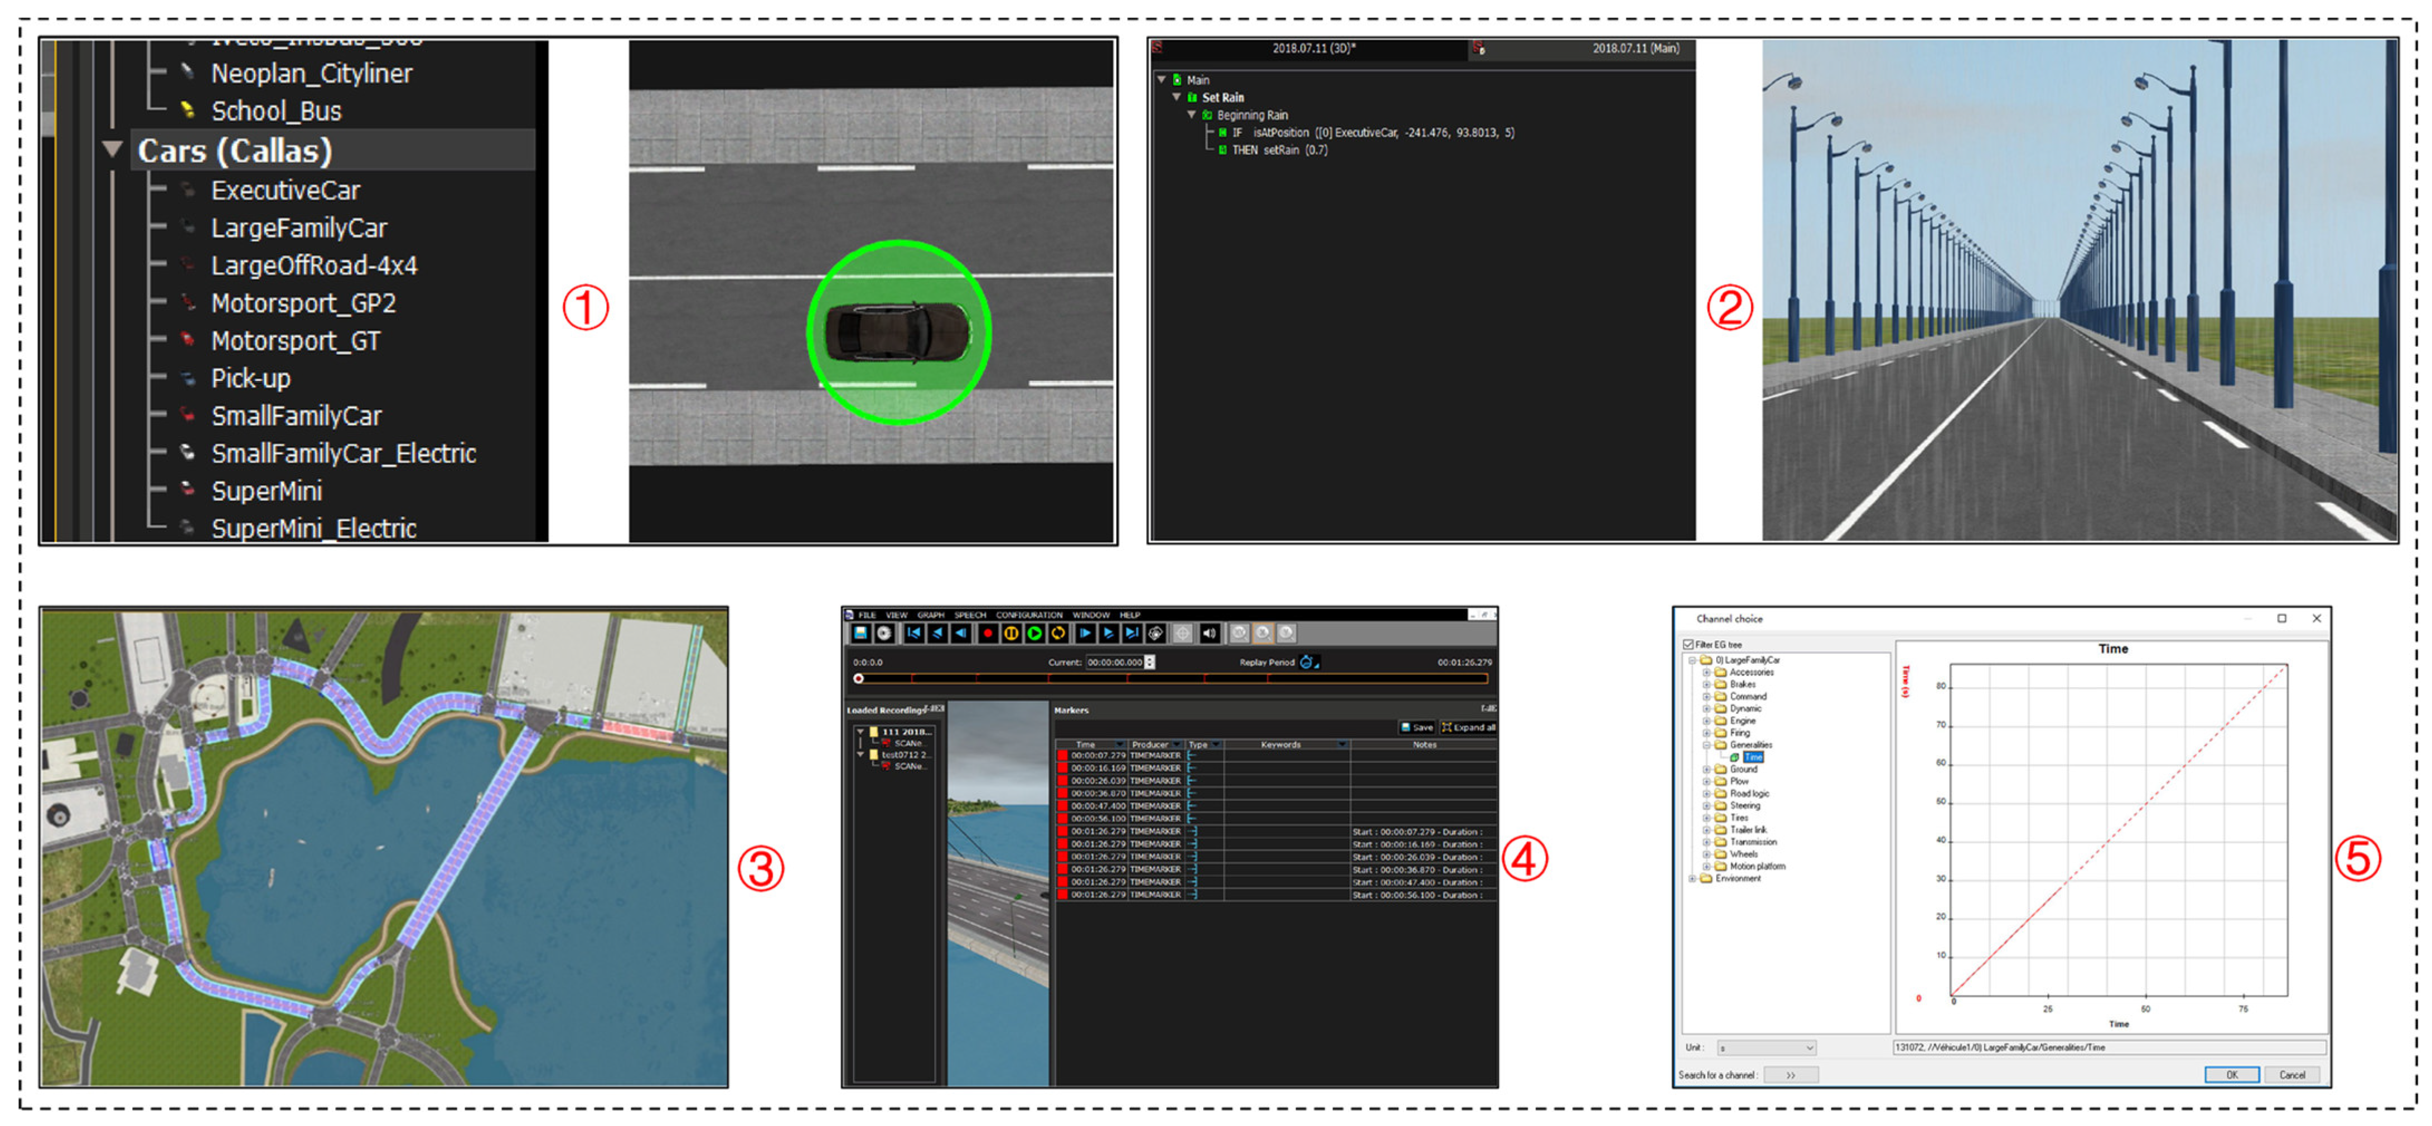Viewport: 2432px width, 1126px height.
Task: Switch to the 2018.07.11 (Main) tab
Action: tap(1635, 48)
